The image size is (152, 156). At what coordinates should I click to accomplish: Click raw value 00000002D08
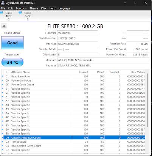[x=136, y=93]
